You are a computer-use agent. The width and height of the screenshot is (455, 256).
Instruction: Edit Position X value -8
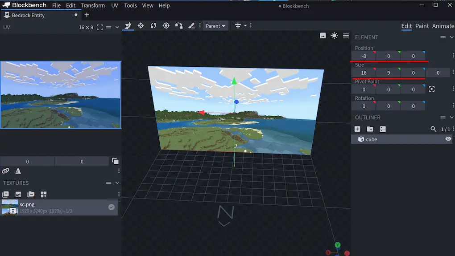[364, 56]
